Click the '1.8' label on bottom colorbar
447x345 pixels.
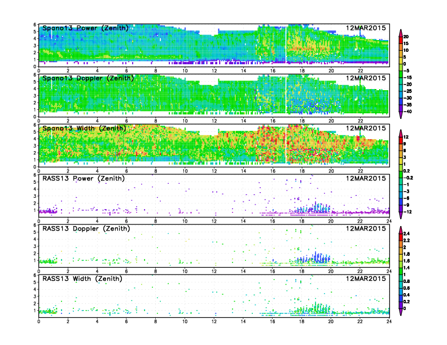pos(406,254)
